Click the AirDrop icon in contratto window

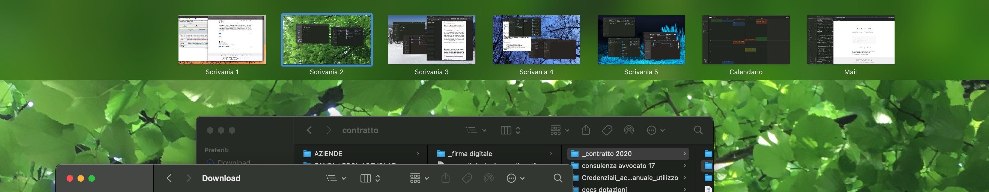[x=629, y=130]
